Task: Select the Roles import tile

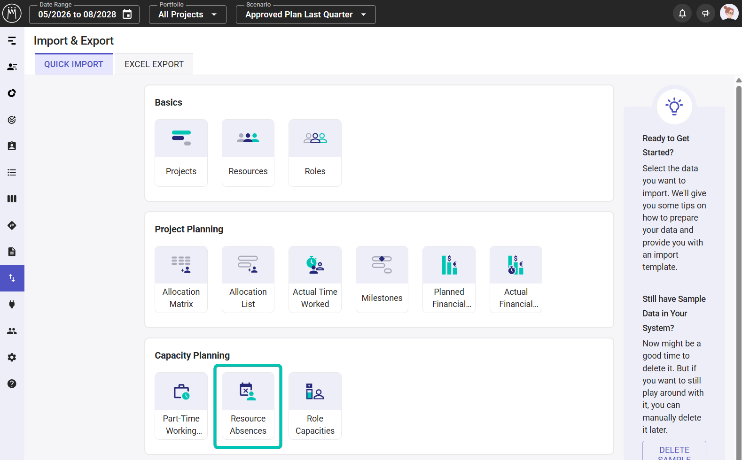Action: 315,153
